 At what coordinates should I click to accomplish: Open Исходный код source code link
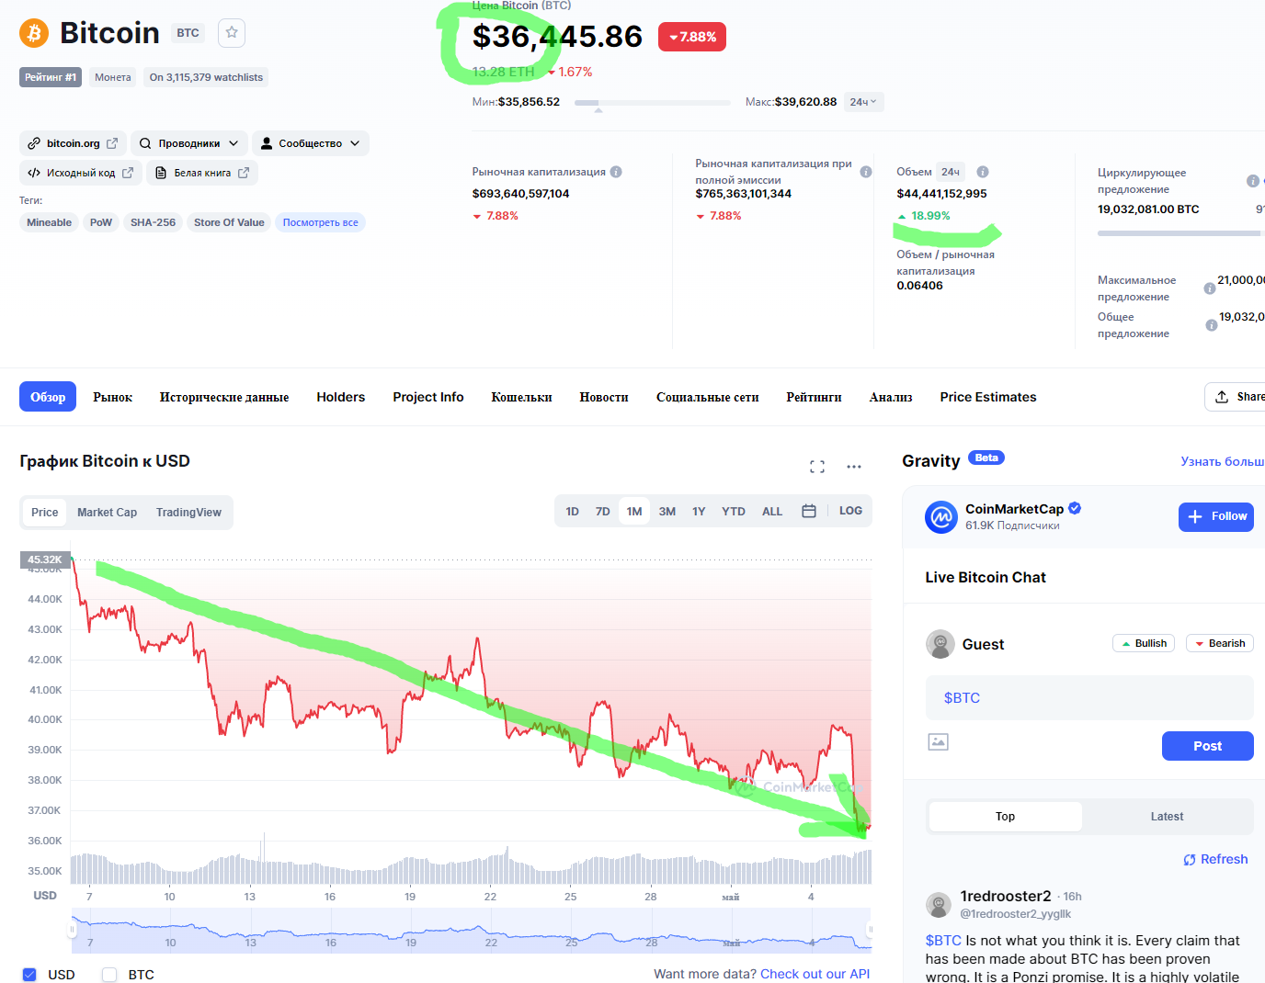(x=81, y=173)
